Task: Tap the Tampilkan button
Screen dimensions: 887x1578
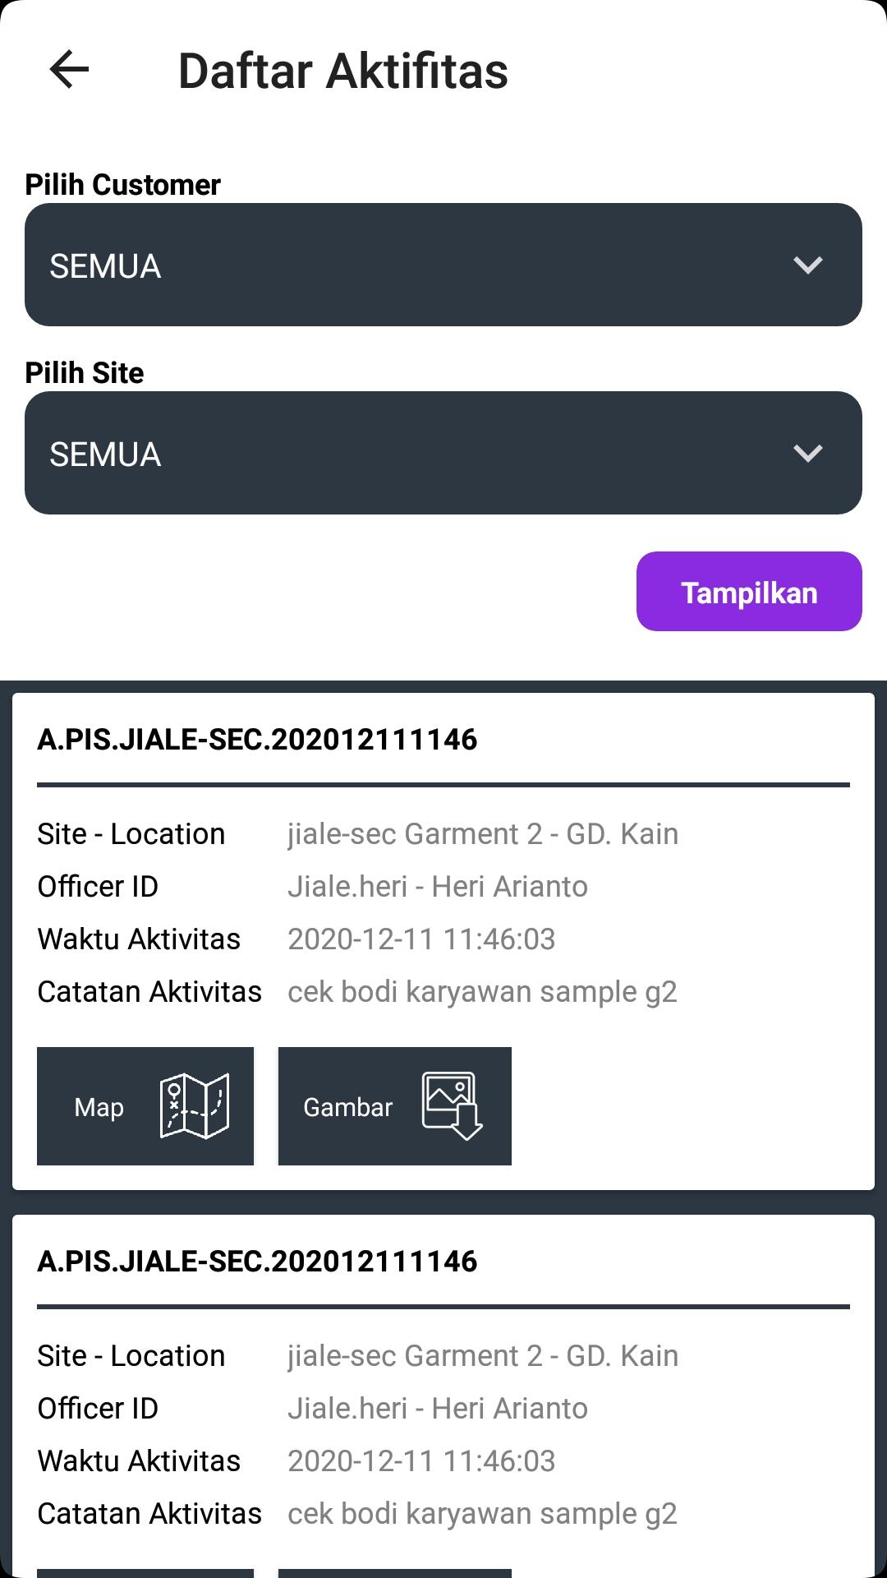Action: tap(749, 592)
